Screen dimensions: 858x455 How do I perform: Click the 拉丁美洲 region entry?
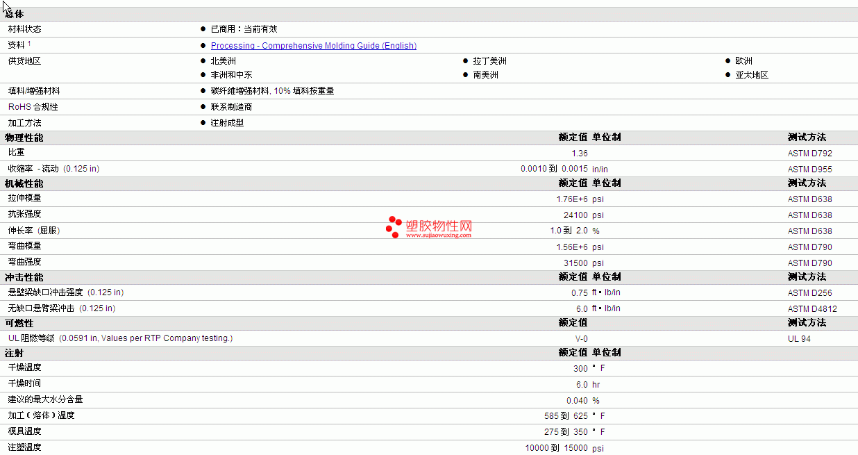tap(490, 61)
